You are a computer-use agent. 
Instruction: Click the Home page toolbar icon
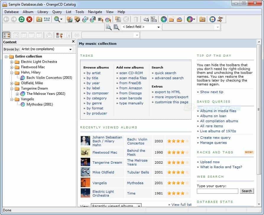[x=39, y=19]
